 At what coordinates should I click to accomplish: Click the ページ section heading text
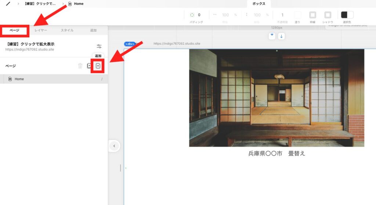click(11, 66)
